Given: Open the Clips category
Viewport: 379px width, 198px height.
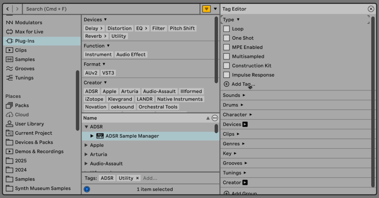Looking at the screenshot, I should tap(42, 50).
